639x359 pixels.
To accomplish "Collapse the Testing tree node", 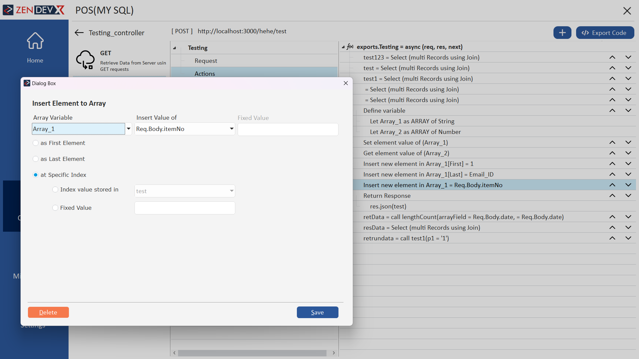I will click(x=174, y=48).
